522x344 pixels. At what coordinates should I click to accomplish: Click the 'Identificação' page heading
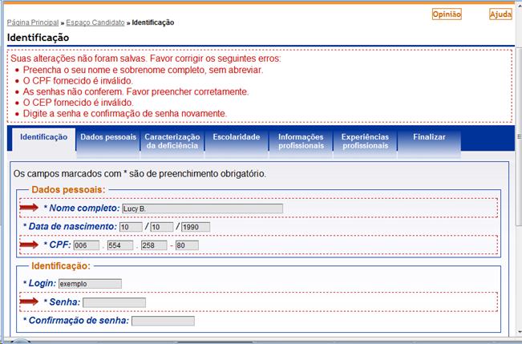pos(38,38)
